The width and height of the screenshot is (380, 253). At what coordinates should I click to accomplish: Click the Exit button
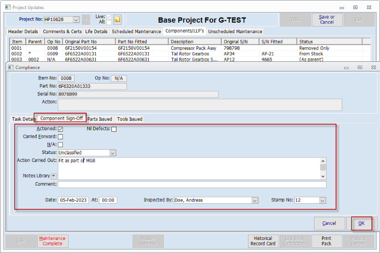(x=359, y=20)
